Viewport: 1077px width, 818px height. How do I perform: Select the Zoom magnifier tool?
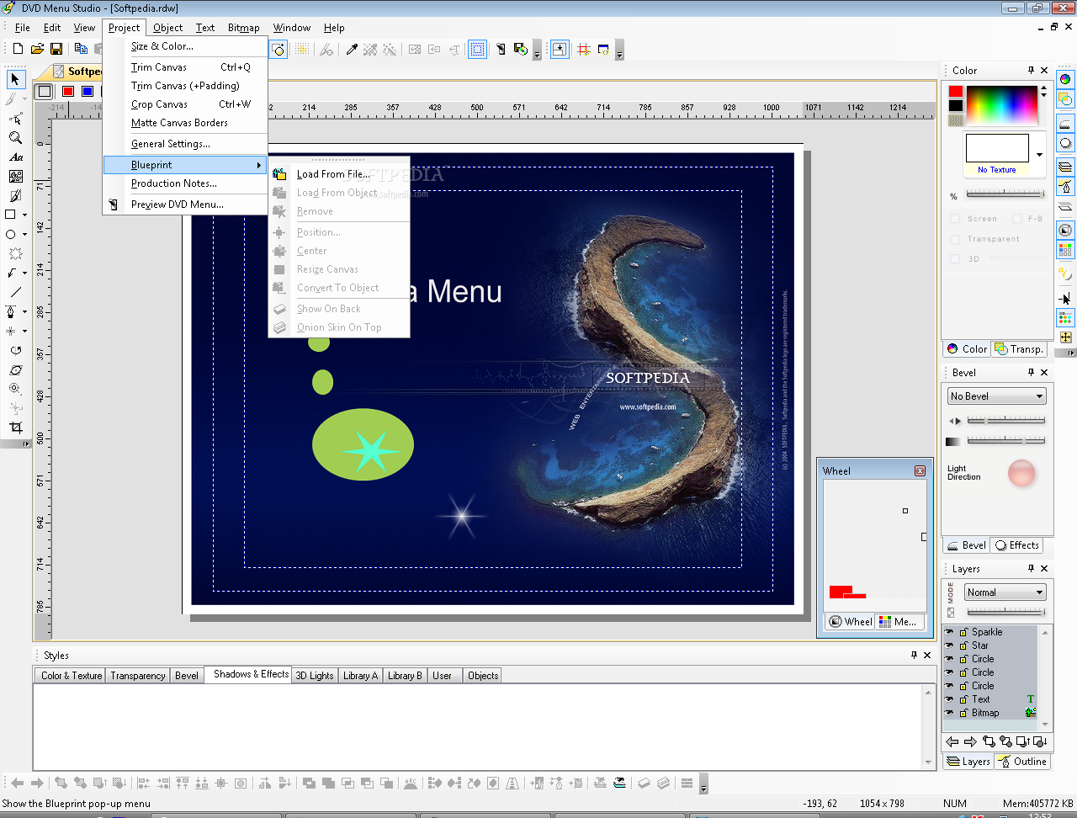click(15, 137)
